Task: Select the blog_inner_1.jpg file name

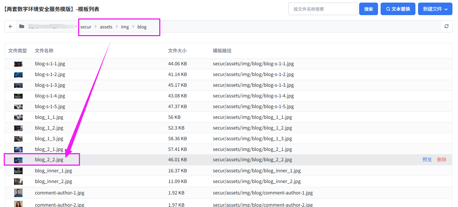Action: (x=53, y=171)
